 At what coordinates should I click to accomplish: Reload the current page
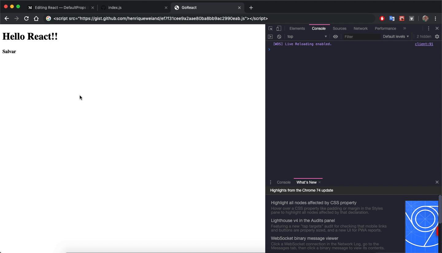pyautogui.click(x=26, y=18)
